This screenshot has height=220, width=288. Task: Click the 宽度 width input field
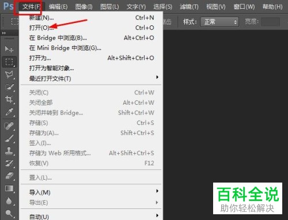tap(270, 22)
